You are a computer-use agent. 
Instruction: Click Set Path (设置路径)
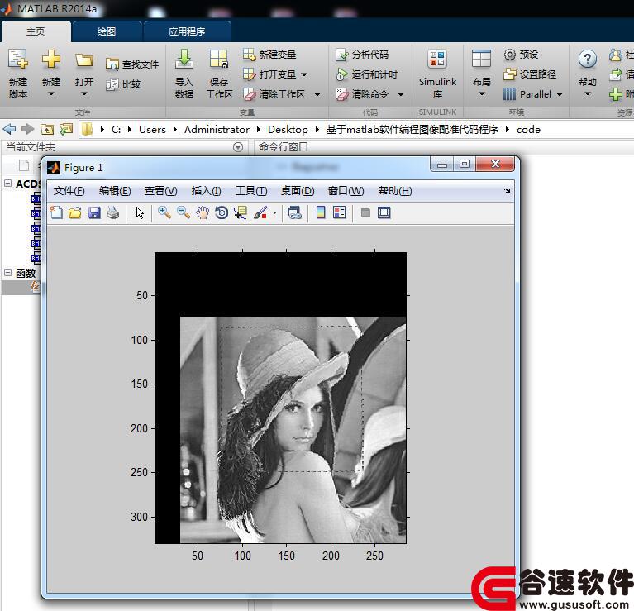(x=530, y=74)
